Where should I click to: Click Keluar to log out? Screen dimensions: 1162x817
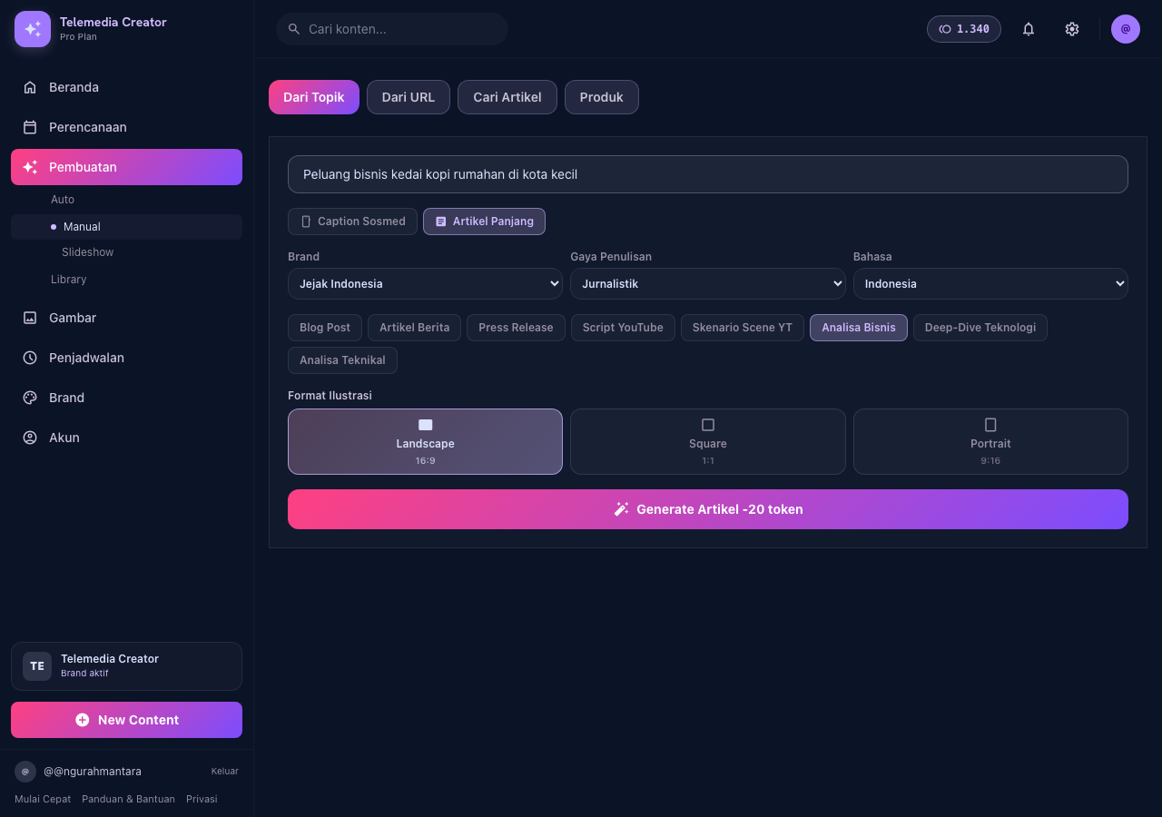(x=225, y=772)
